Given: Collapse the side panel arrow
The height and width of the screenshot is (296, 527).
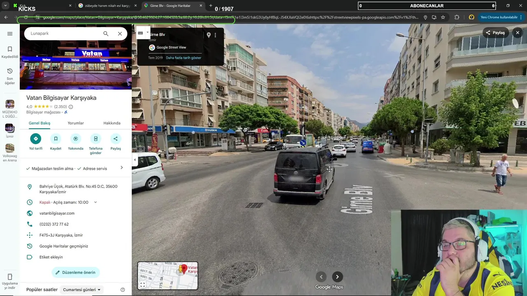Looking at the screenshot, I should point(135,160).
